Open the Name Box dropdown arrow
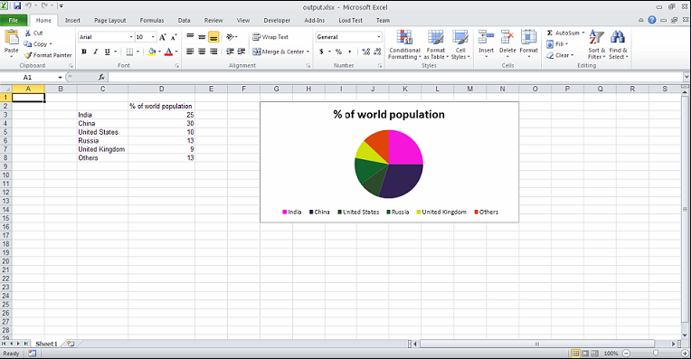The image size is (692, 359). click(x=60, y=78)
